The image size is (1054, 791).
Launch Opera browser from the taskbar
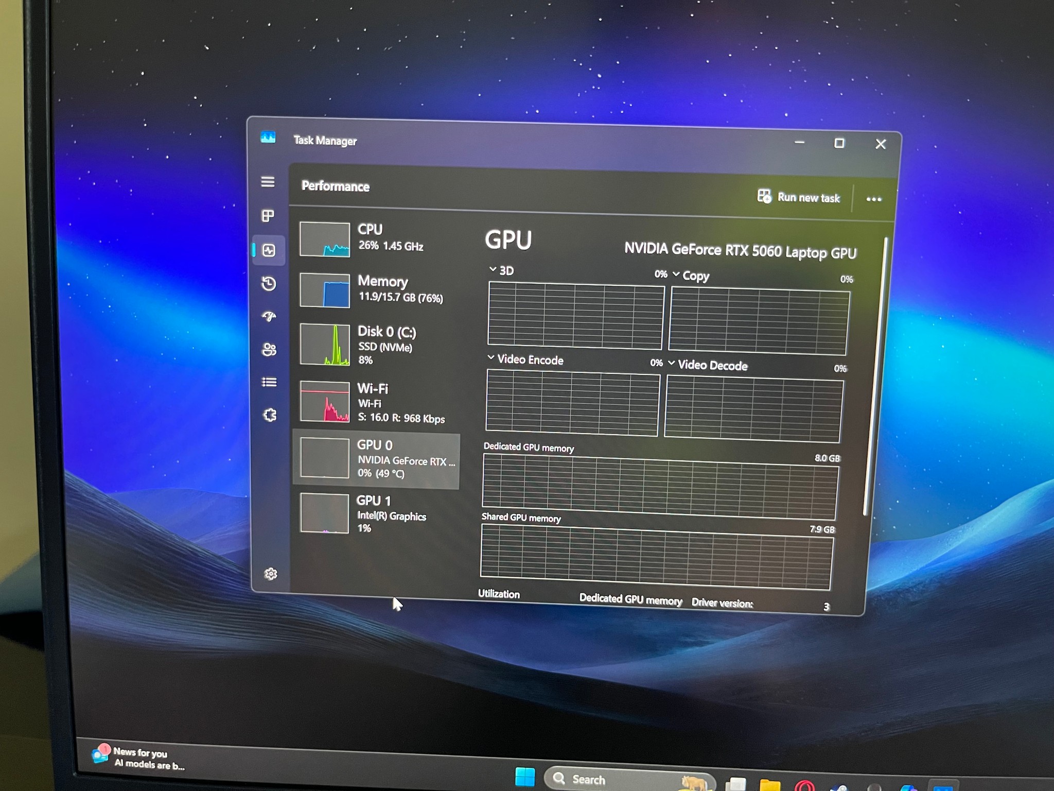(804, 786)
